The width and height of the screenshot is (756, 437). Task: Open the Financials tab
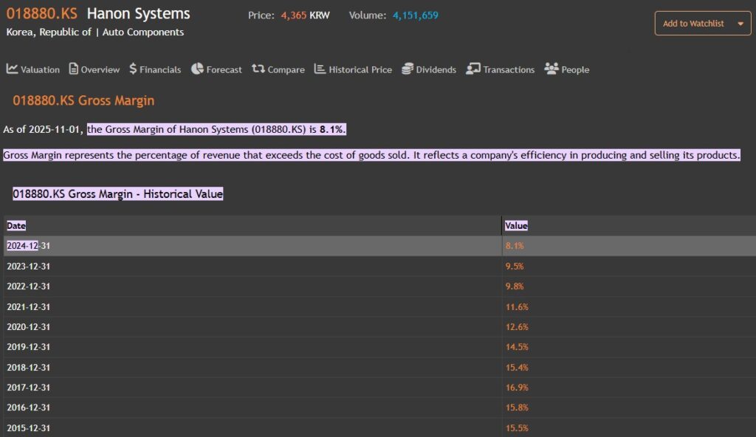160,69
